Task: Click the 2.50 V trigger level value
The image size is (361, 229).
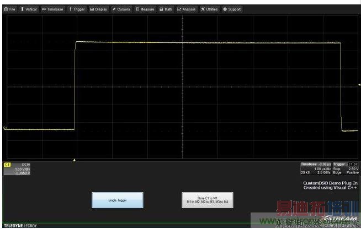Action: 353,168
